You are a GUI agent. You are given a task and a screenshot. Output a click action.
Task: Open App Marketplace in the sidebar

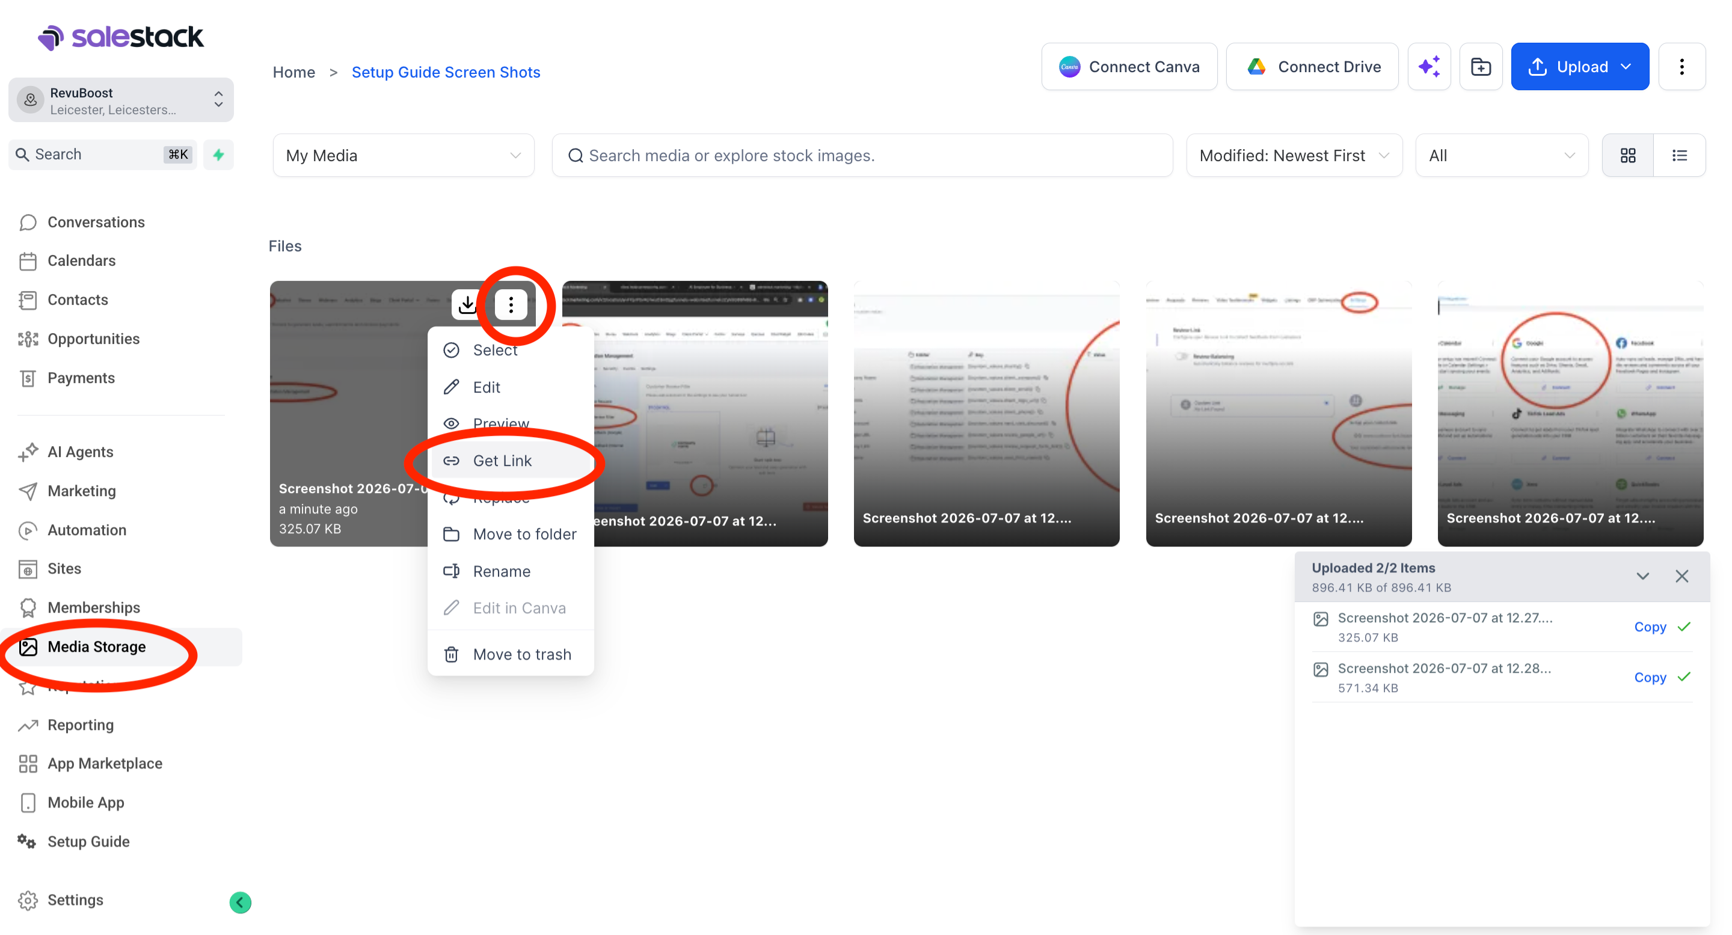coord(104,763)
